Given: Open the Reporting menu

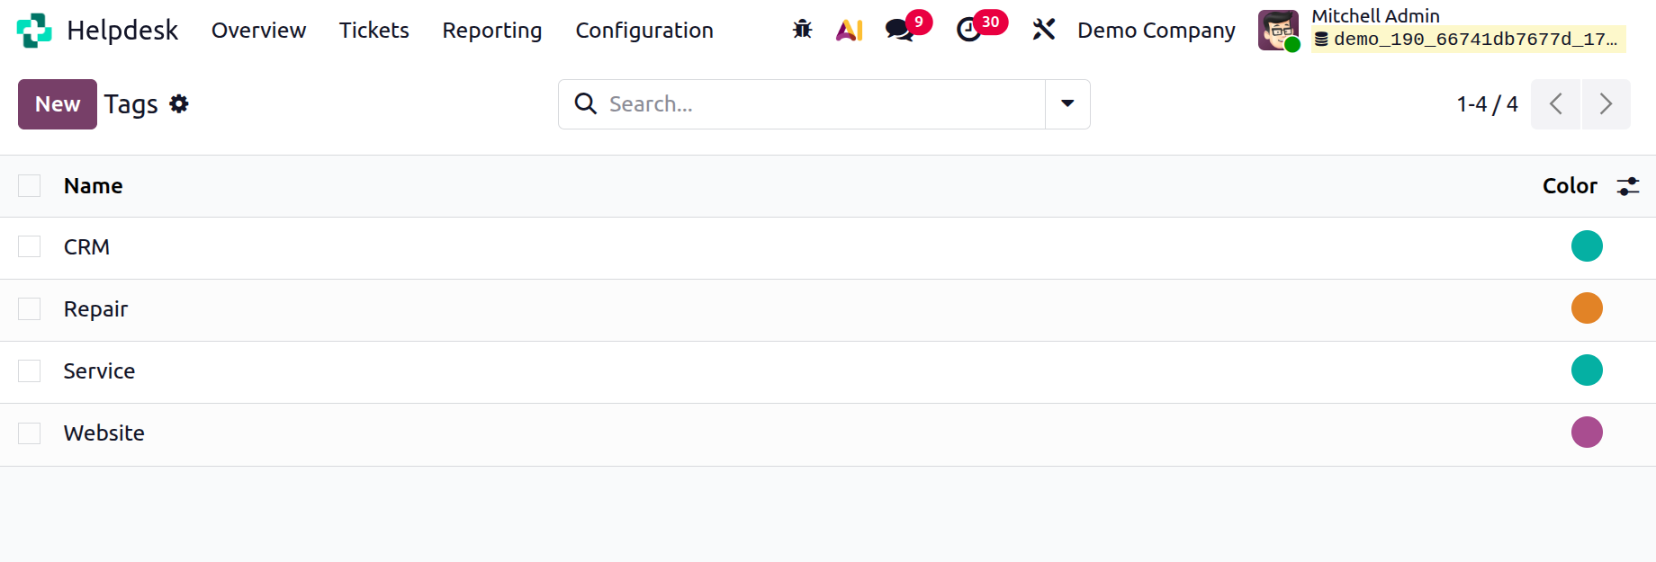Looking at the screenshot, I should coord(492,31).
